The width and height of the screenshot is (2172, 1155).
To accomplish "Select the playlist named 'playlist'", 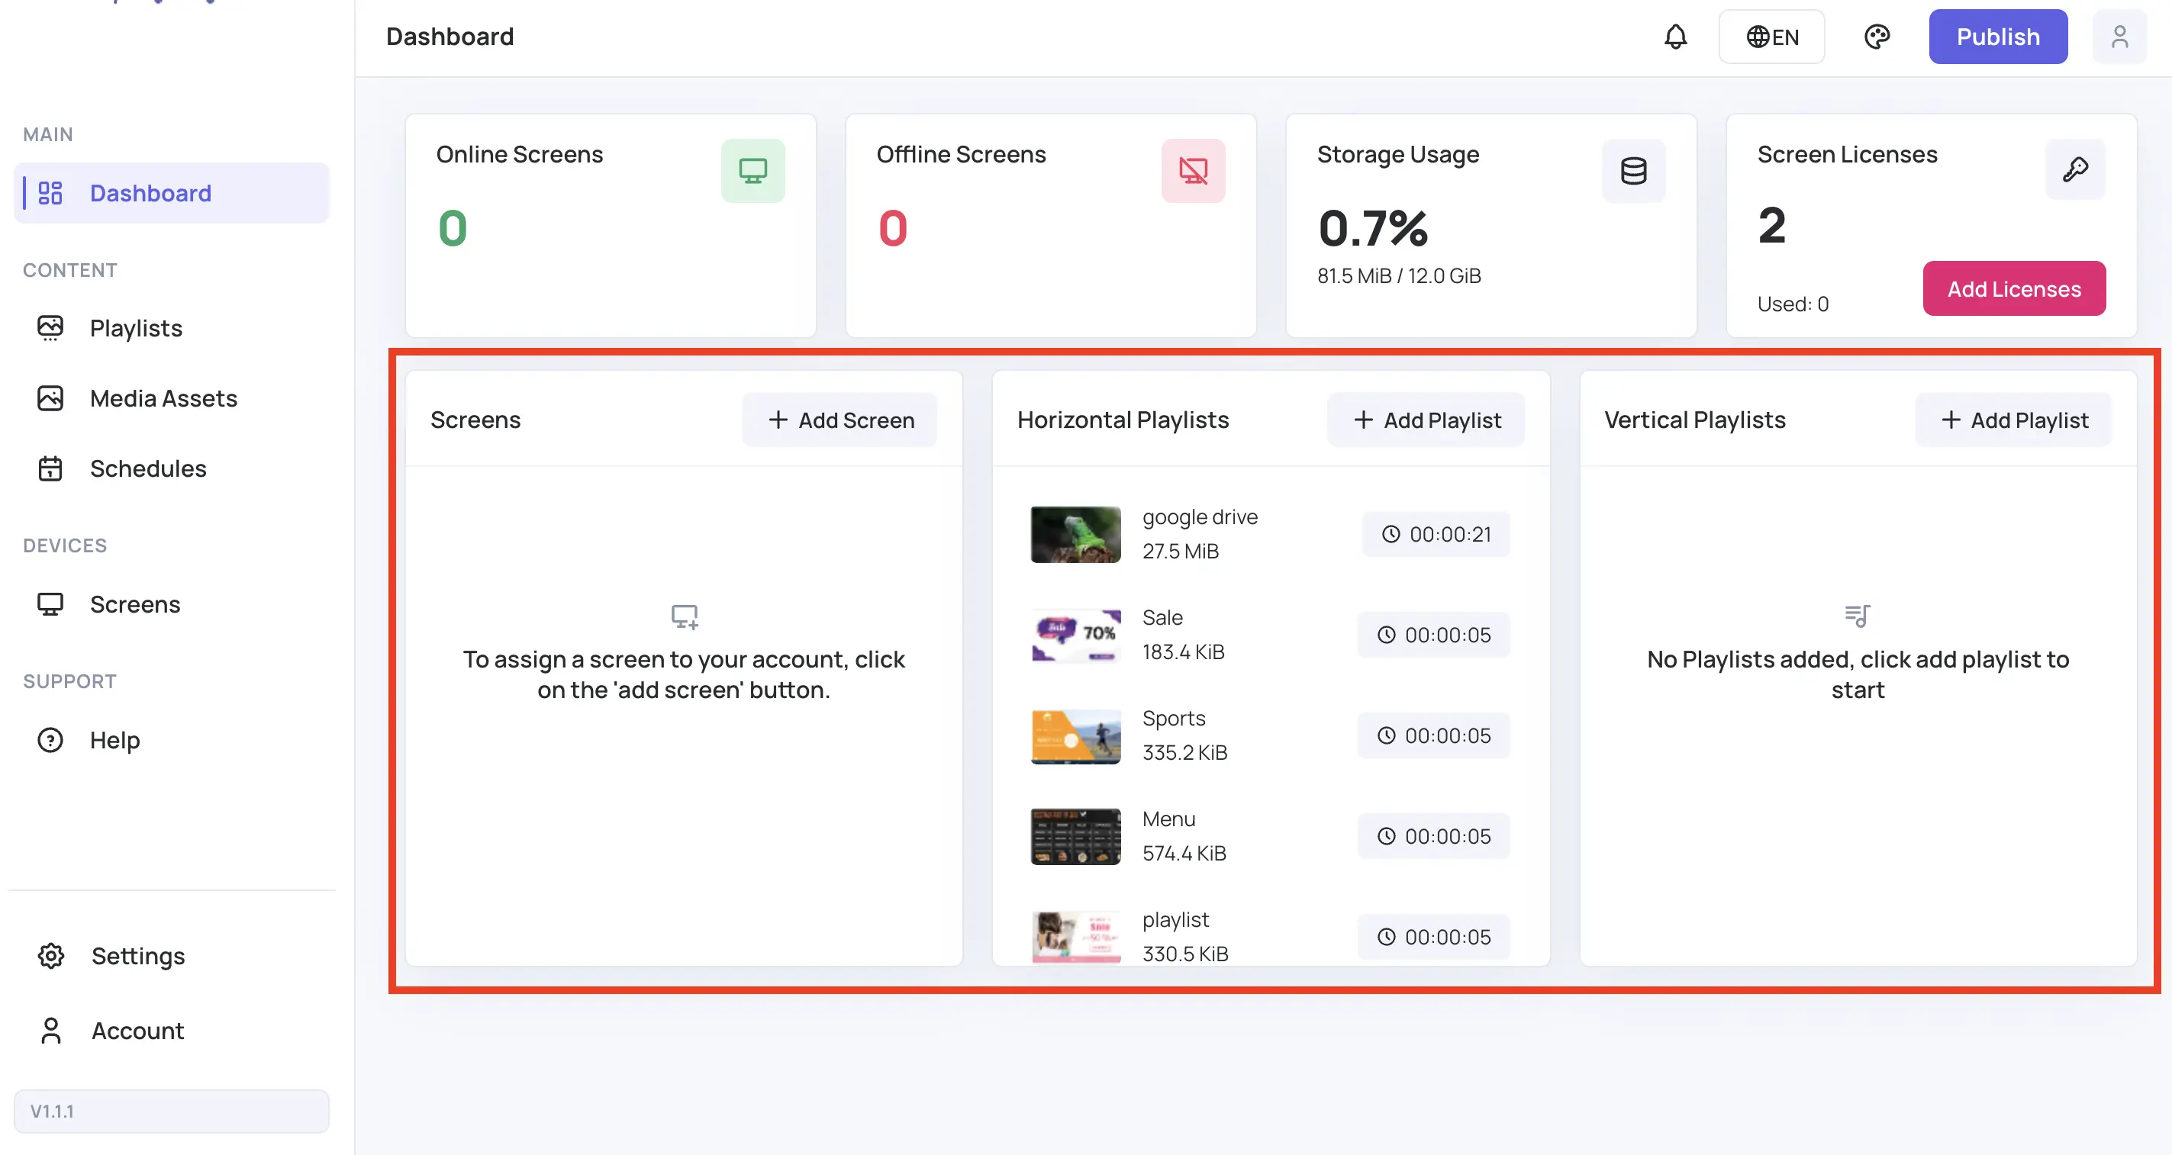I will [1271, 935].
